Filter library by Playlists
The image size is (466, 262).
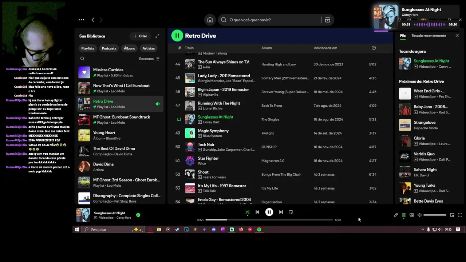tap(88, 48)
